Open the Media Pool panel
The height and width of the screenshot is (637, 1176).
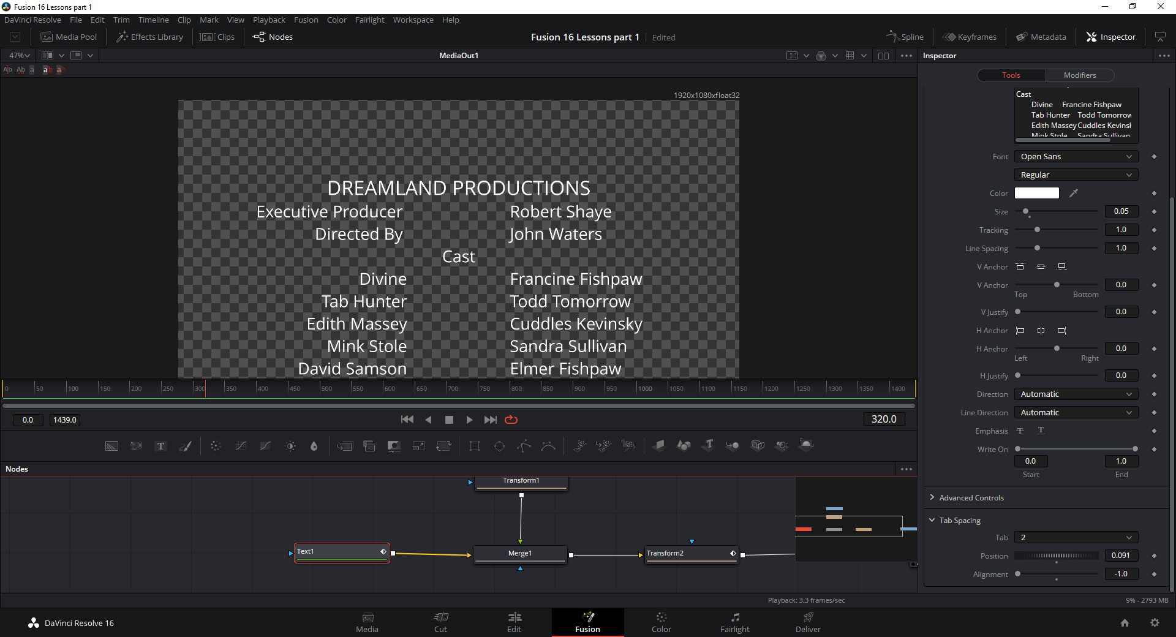[69, 37]
